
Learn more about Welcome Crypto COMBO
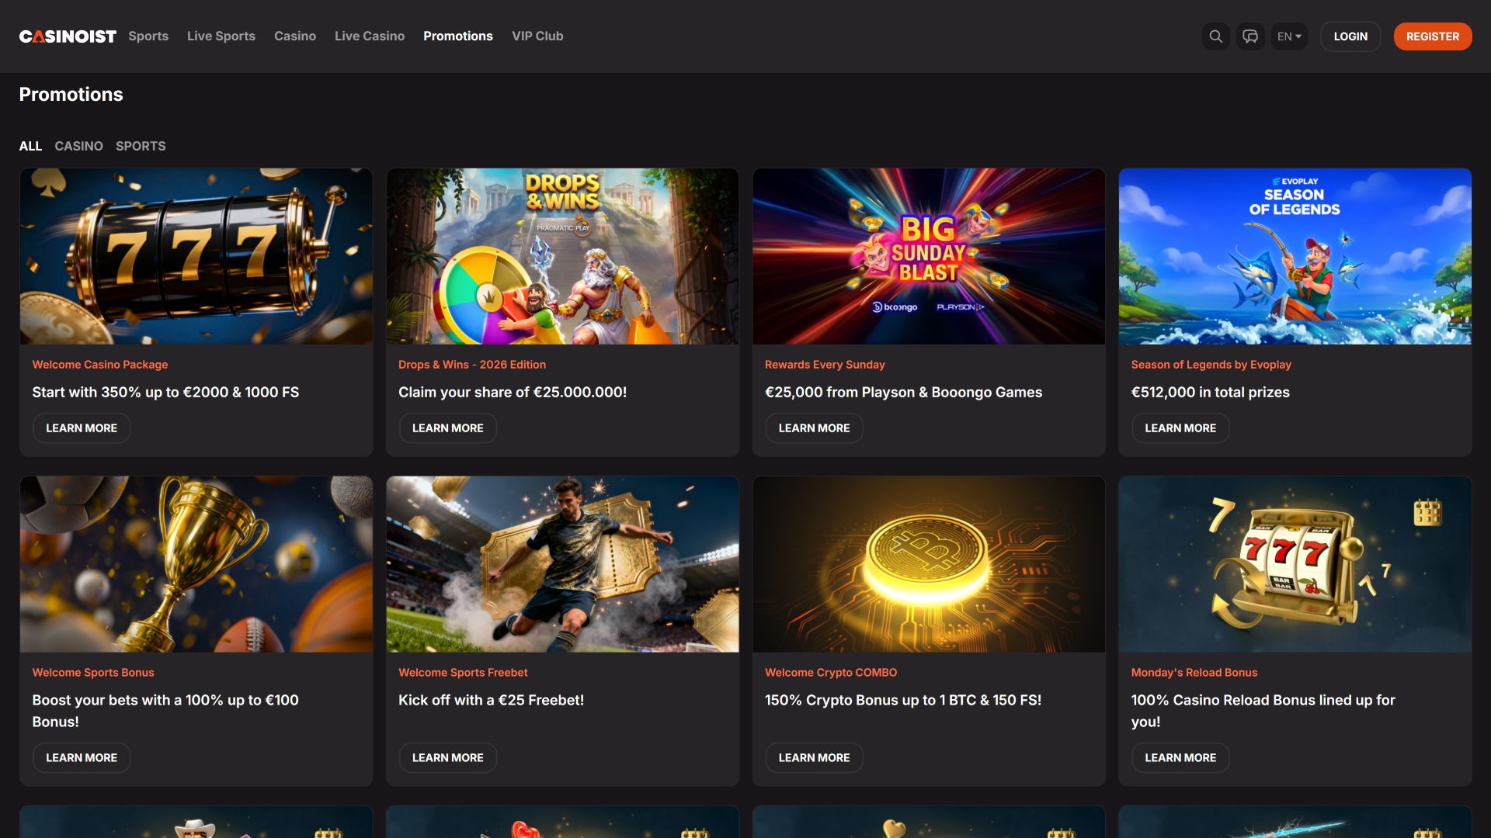point(814,758)
